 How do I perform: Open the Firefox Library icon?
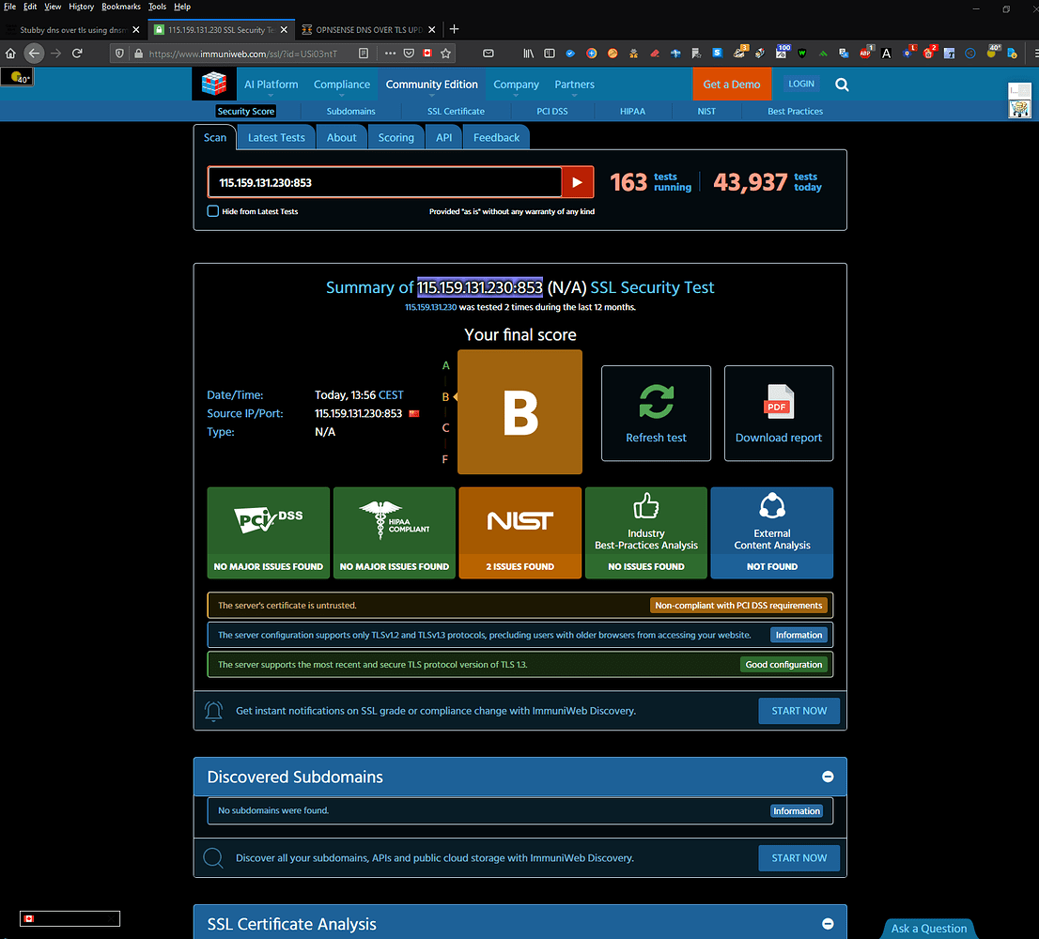[x=528, y=54]
